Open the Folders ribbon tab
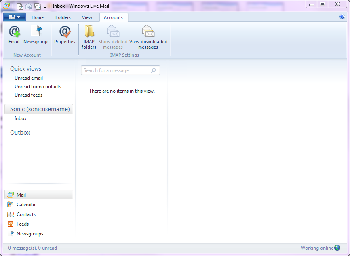This screenshot has width=350, height=256. (63, 17)
